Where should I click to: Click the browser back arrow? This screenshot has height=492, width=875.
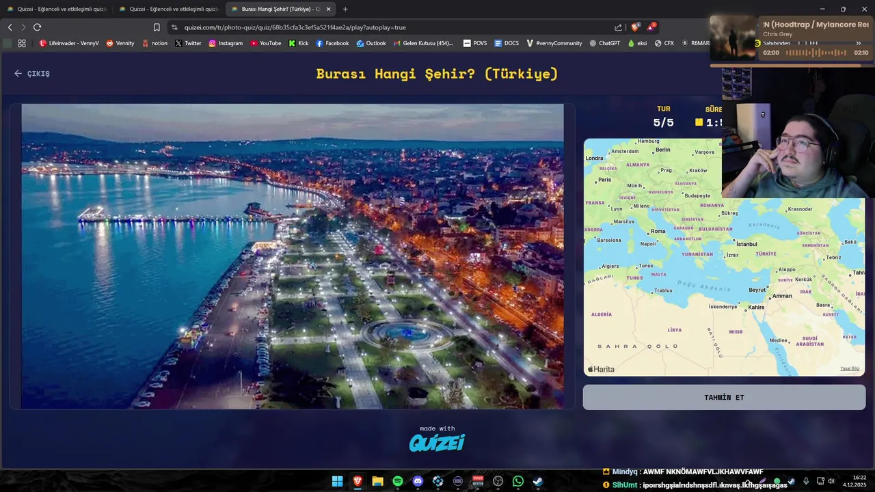10,27
